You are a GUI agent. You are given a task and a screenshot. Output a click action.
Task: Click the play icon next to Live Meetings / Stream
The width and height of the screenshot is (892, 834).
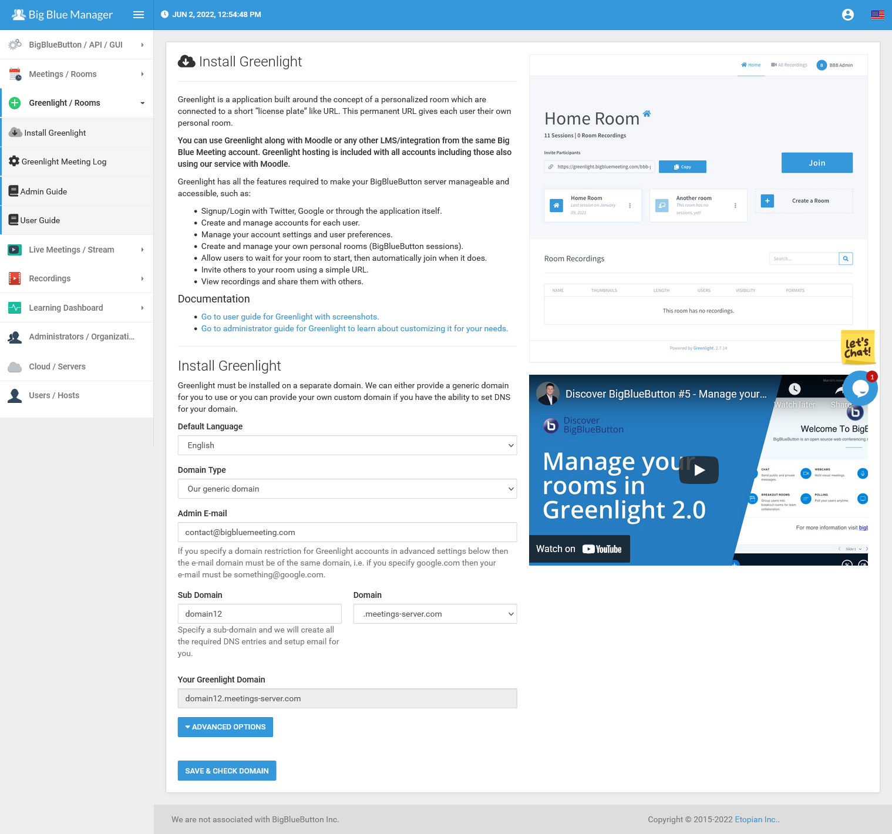[x=15, y=250]
